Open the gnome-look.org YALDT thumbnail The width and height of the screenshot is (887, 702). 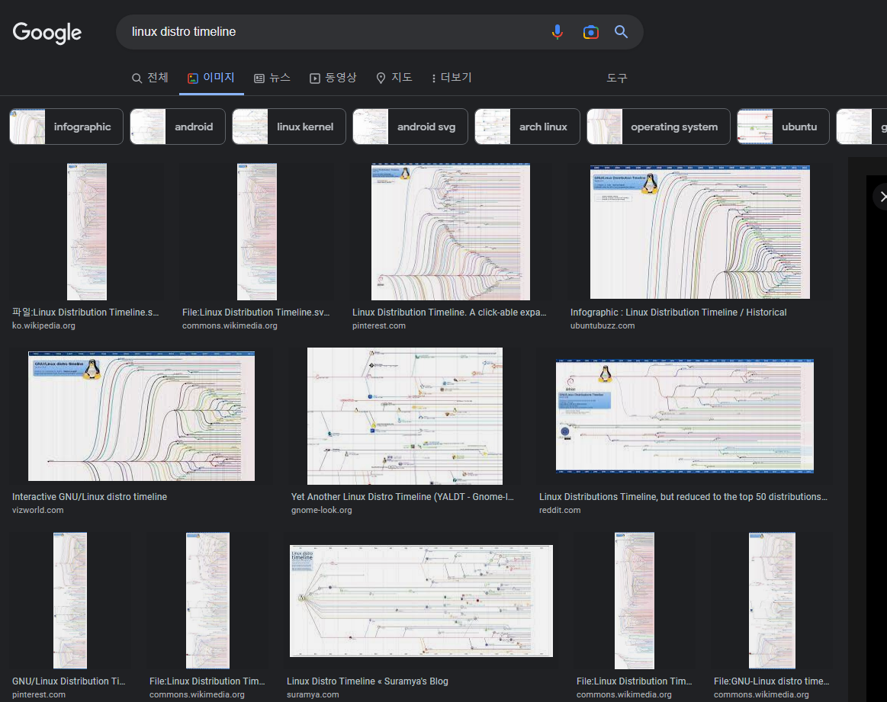(404, 416)
